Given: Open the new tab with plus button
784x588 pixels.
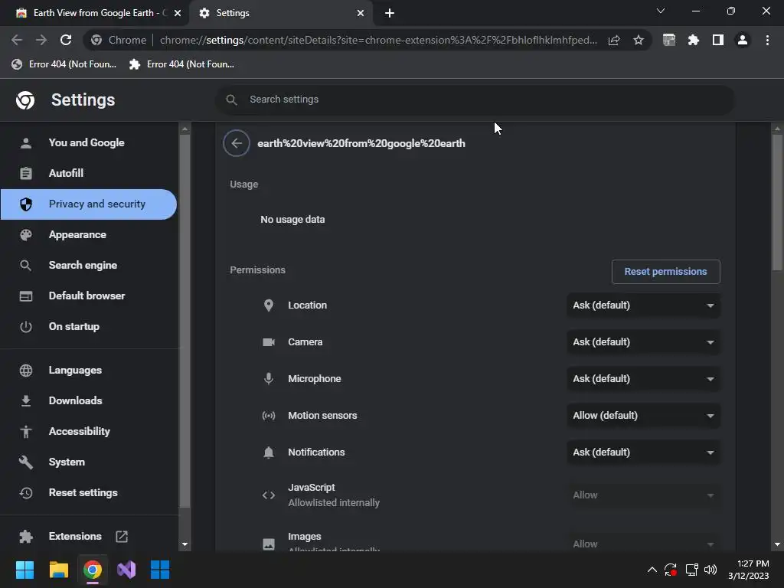Looking at the screenshot, I should 390,13.
